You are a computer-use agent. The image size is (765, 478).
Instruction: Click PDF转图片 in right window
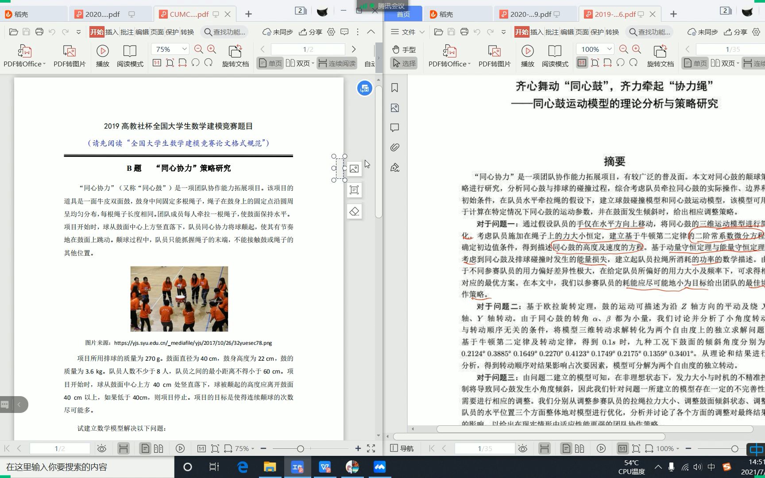pos(495,56)
